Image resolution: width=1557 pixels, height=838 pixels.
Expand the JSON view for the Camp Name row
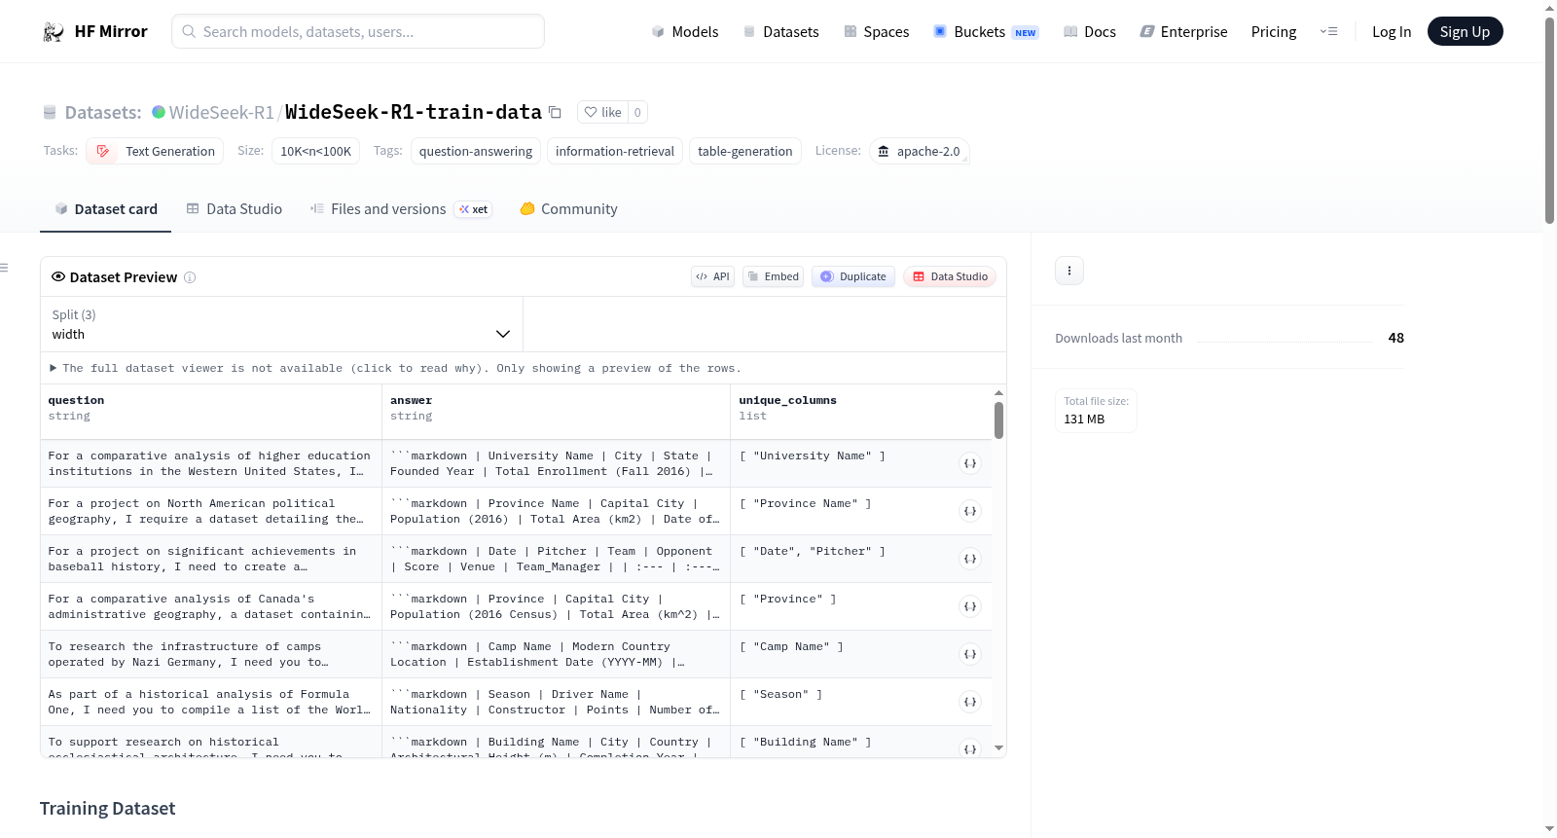tap(970, 654)
